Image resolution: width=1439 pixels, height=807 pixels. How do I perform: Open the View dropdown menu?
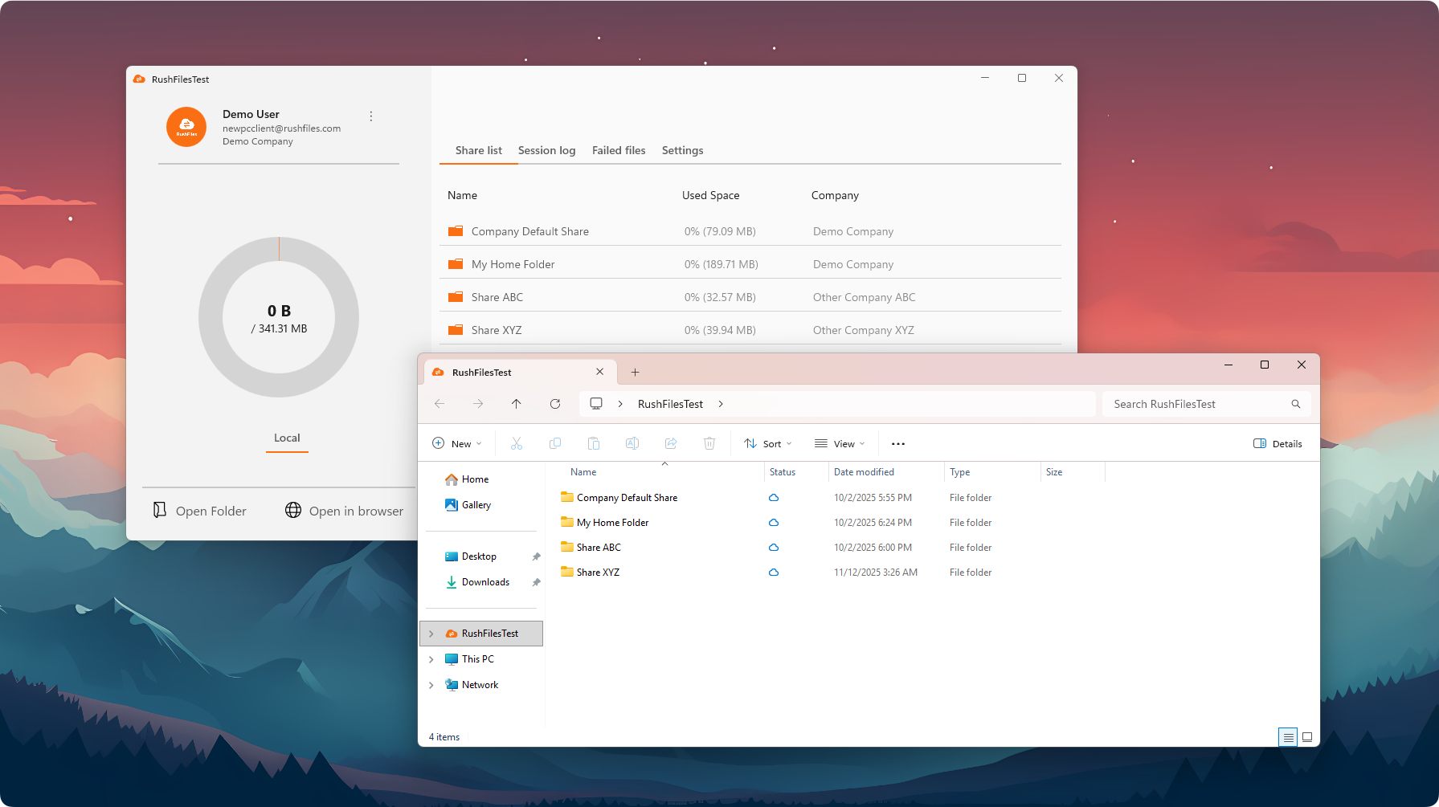(840, 444)
